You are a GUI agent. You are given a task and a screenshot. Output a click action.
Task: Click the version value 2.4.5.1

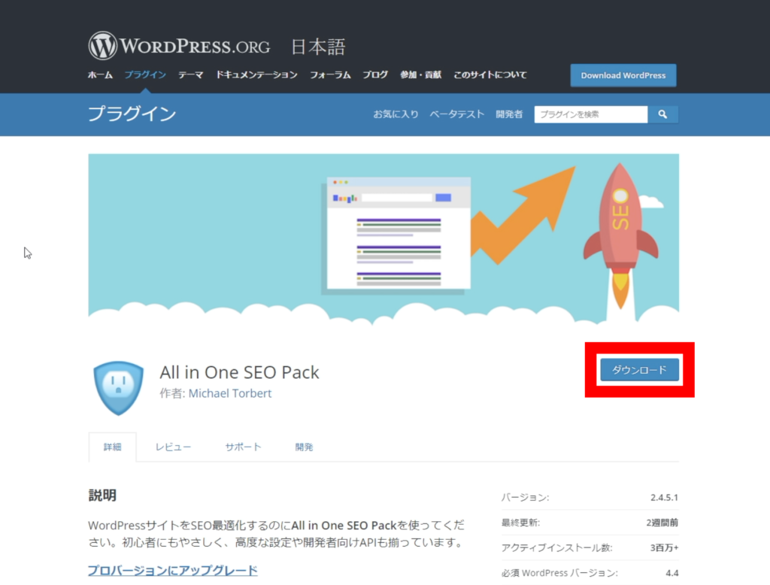pyautogui.click(x=664, y=498)
